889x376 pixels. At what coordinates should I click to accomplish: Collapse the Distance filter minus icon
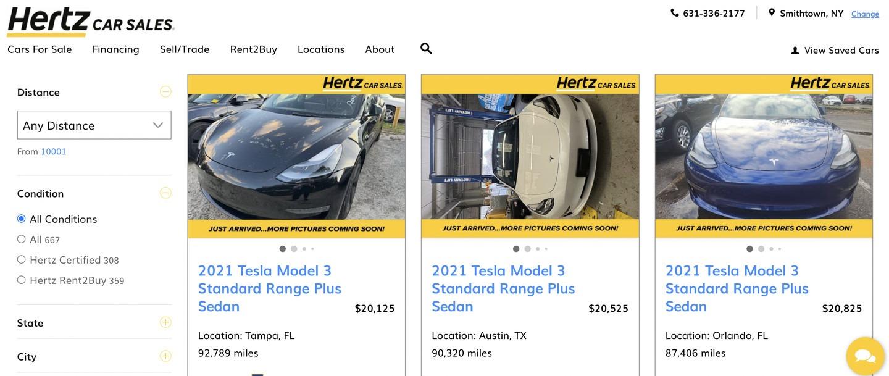pyautogui.click(x=165, y=91)
